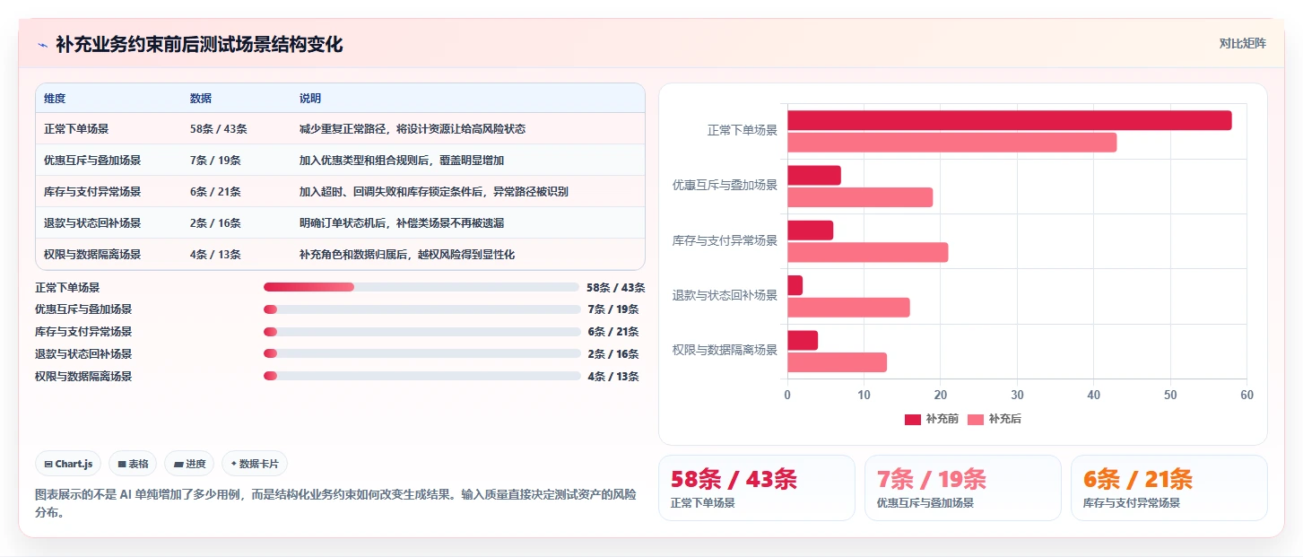Click the 补充后 bar for 库存与支付异常场景
The image size is (1303, 557).
(868, 252)
